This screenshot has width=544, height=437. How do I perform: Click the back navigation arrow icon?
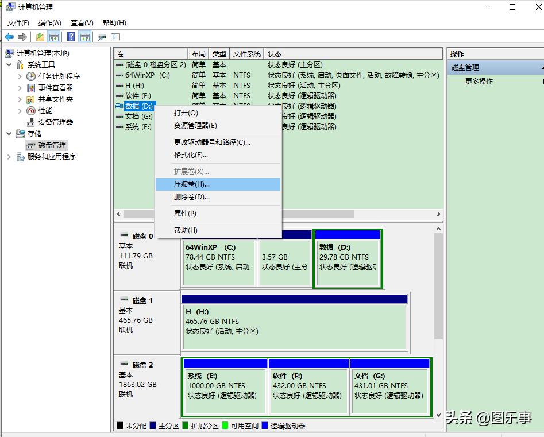[x=9, y=36]
